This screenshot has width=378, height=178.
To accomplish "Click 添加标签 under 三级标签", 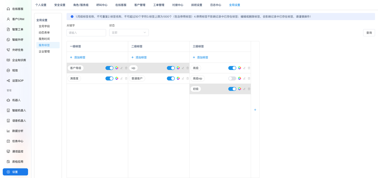I will pos(201,57).
